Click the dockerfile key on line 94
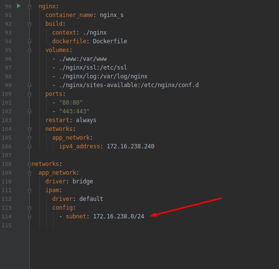The image size is (279, 269). point(69,41)
